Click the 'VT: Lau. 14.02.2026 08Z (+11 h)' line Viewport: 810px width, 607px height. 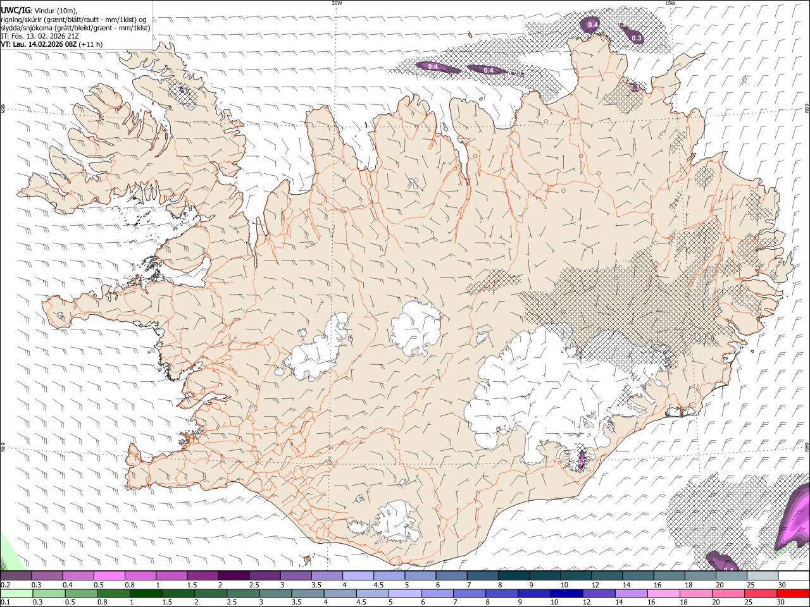tap(52, 44)
